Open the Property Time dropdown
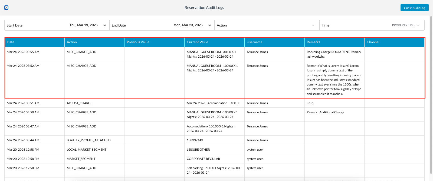The width and height of the screenshot is (433, 181). point(405,25)
